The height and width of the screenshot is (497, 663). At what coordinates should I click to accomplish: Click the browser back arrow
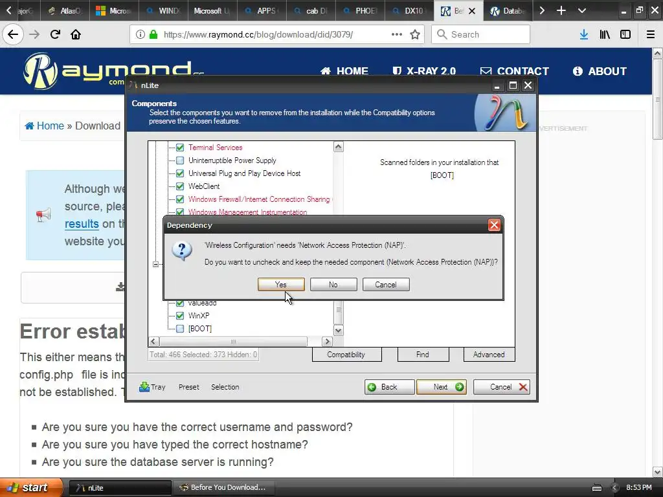tap(13, 34)
